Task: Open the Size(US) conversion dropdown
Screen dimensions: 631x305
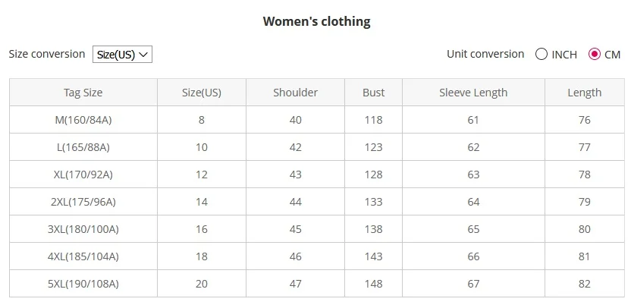Action: [x=122, y=55]
